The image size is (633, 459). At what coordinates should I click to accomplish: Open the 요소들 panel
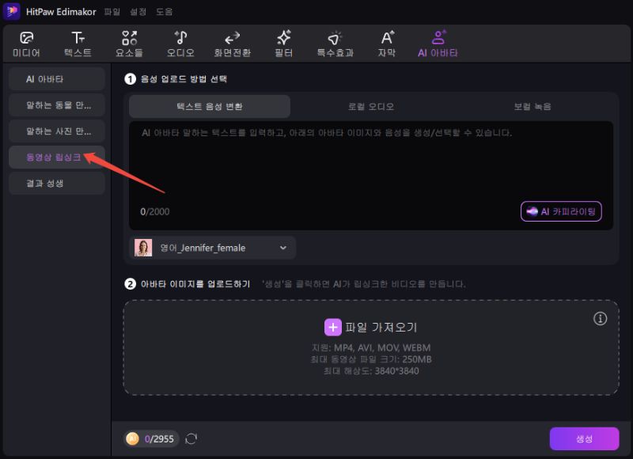[x=129, y=43]
